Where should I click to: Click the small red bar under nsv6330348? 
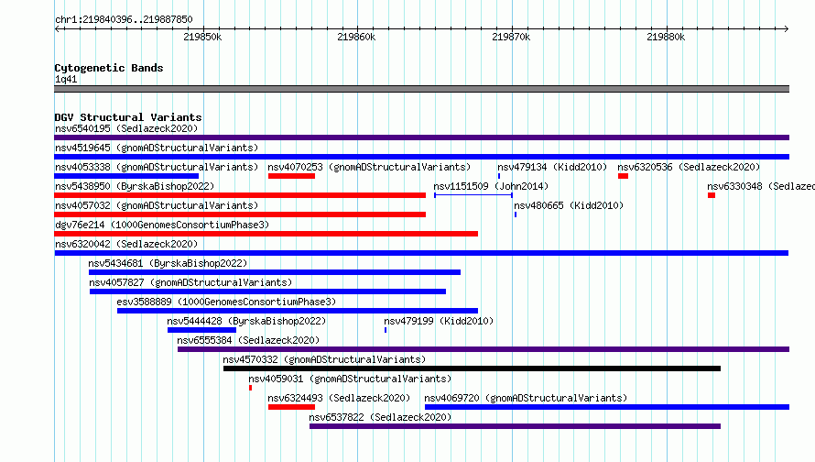tap(712, 195)
